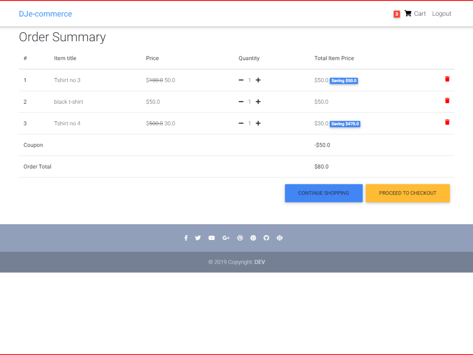Increase quantity of Tshirt no 4
This screenshot has height=355, width=473.
[x=258, y=123]
